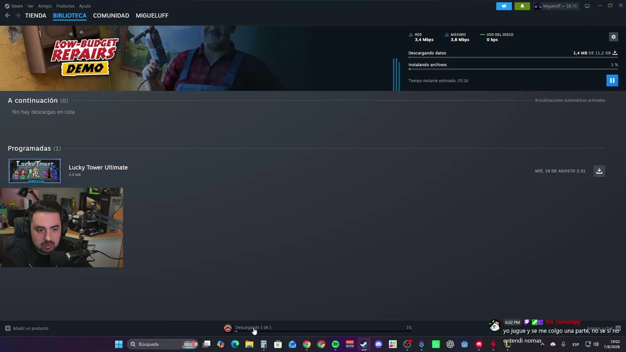The width and height of the screenshot is (626, 352).
Task: Open download settings gear
Action: tap(613, 37)
